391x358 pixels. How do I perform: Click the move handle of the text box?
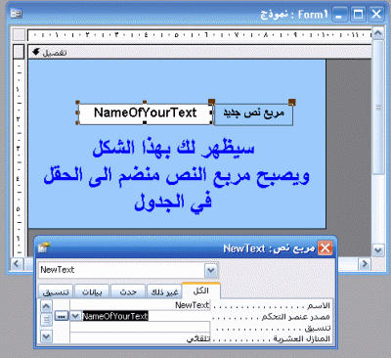click(x=211, y=102)
